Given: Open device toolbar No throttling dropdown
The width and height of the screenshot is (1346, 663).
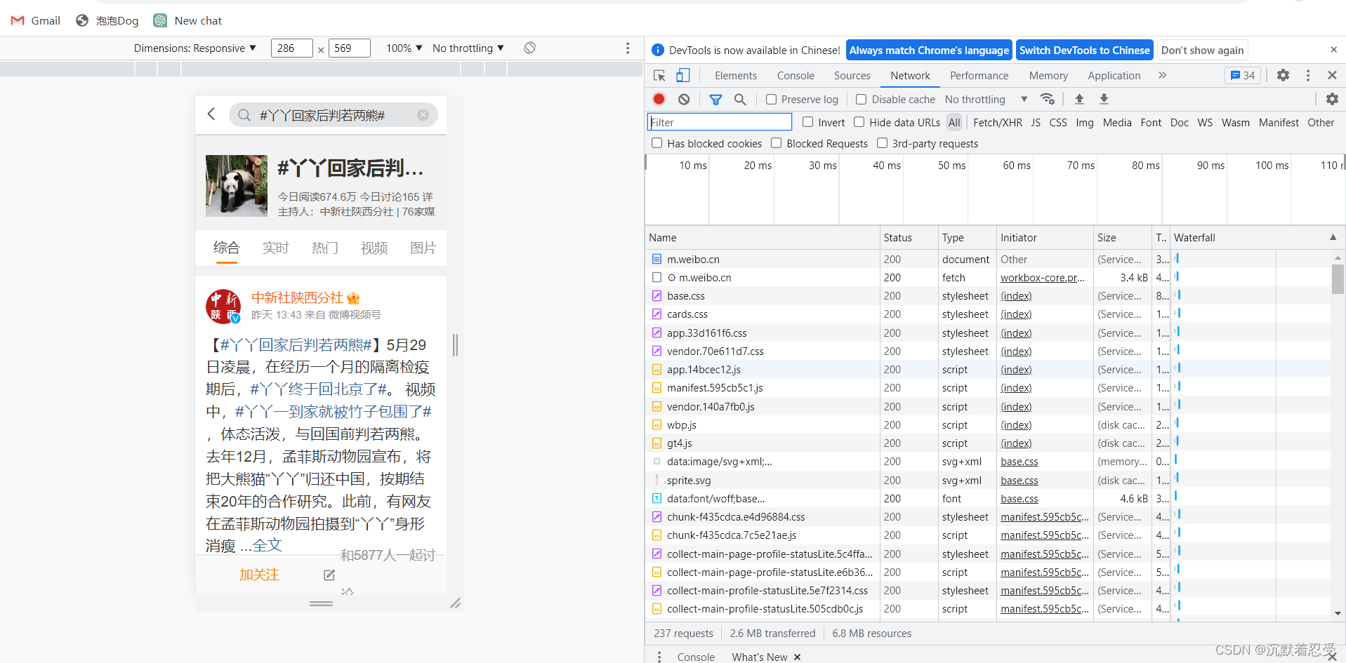Looking at the screenshot, I should click(x=468, y=48).
